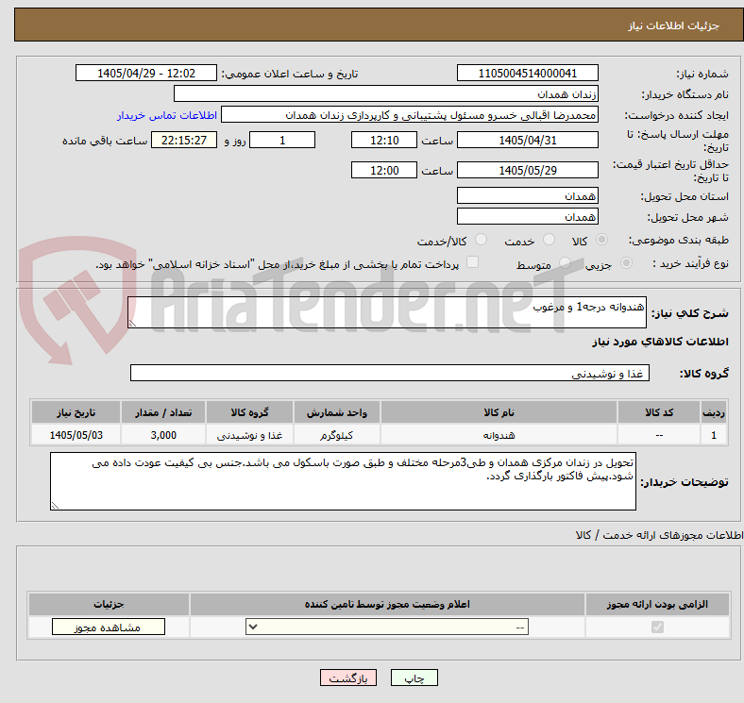The image size is (744, 703).
Task: Click the delivery city field همدان
Action: coord(528,217)
